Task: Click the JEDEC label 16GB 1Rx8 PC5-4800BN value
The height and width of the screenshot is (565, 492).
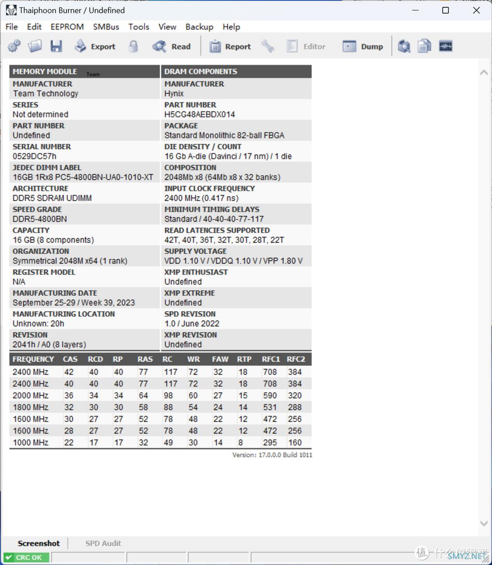Action: point(83,177)
